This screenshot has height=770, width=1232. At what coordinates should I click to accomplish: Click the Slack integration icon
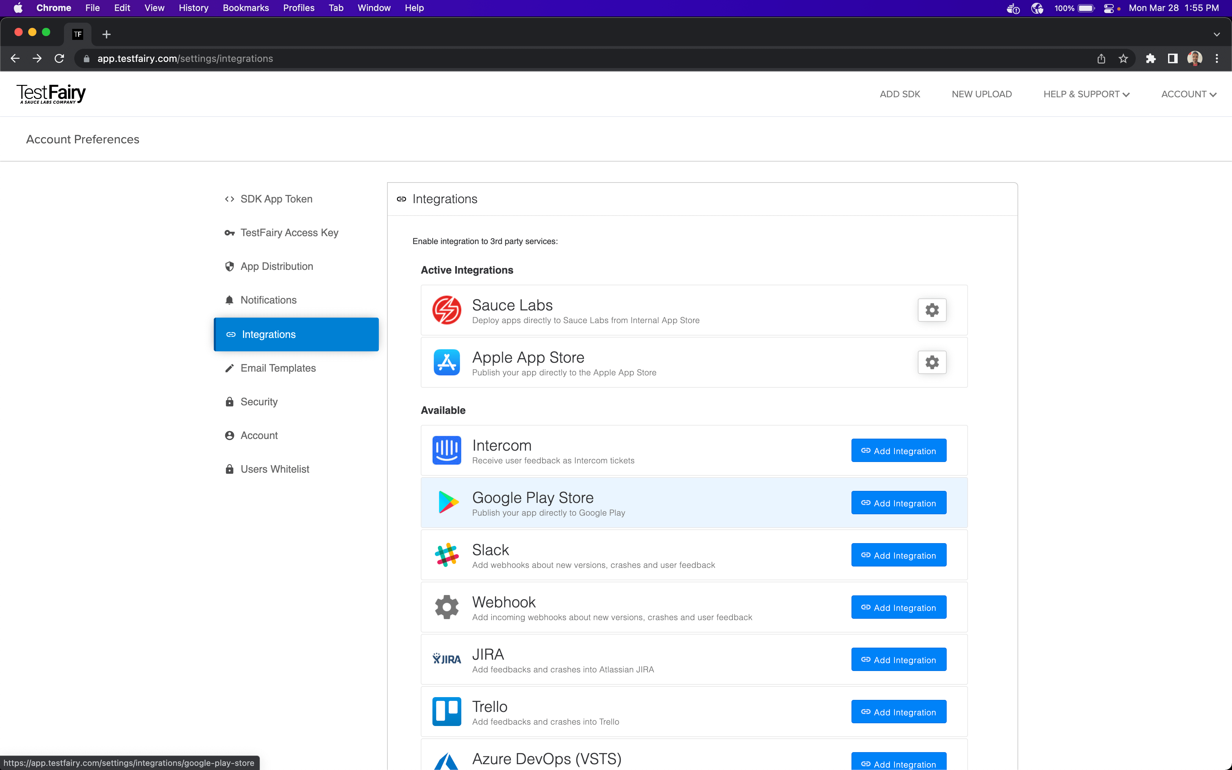coord(446,554)
